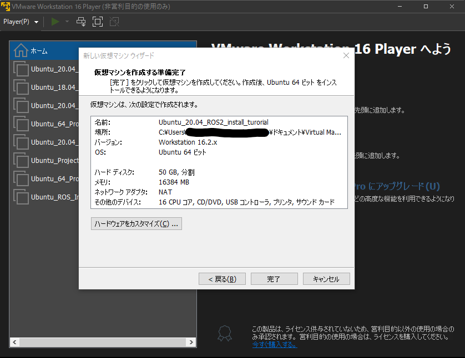Image resolution: width=465 pixels, height=358 pixels.
Task: Click the 戻る button to go back
Action: tap(222, 278)
